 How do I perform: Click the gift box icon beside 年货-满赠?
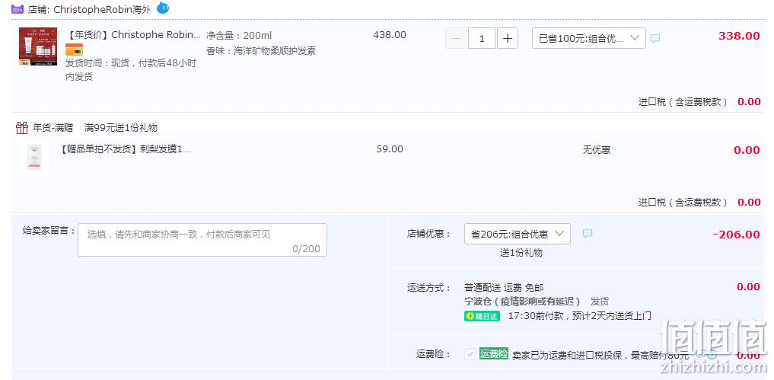22,128
